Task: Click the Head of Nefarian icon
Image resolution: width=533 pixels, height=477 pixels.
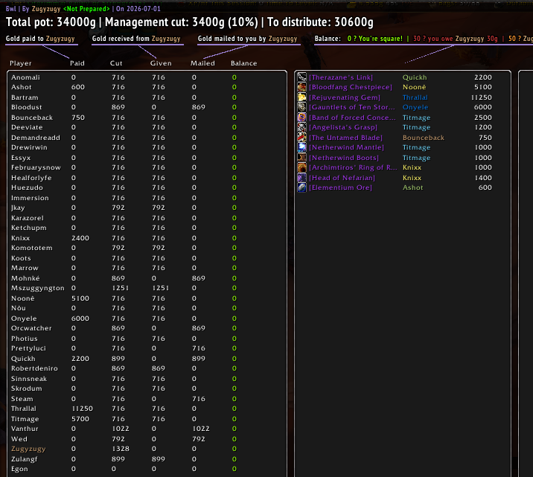Action: point(301,177)
